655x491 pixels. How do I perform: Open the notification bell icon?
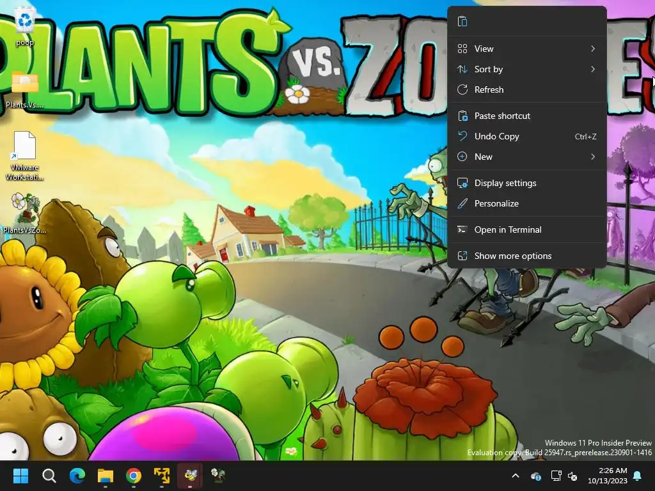coord(638,476)
